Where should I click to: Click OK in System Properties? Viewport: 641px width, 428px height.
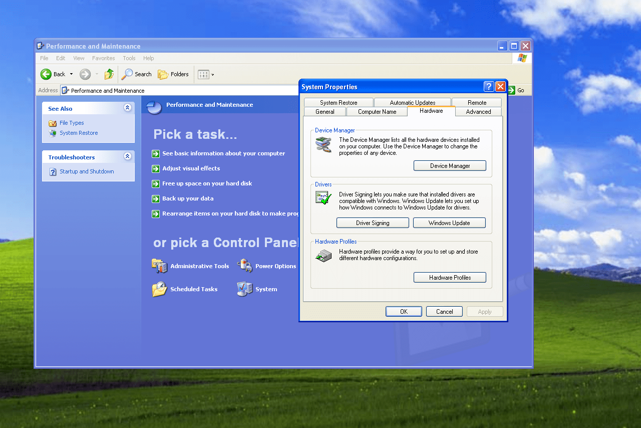coord(404,312)
